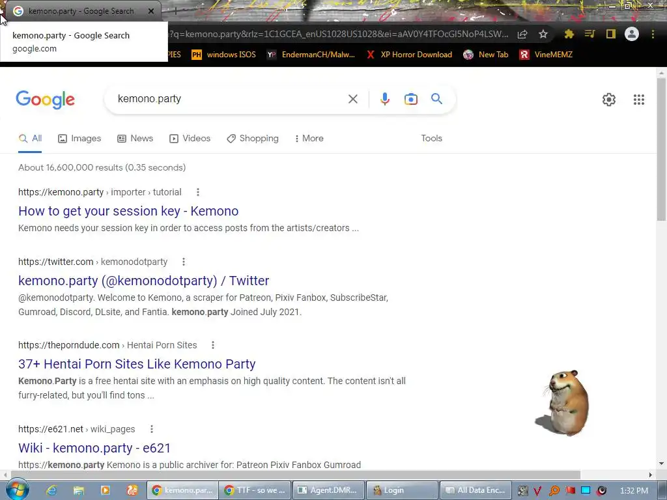Open the options menu for the theporndude.com result

(x=213, y=345)
